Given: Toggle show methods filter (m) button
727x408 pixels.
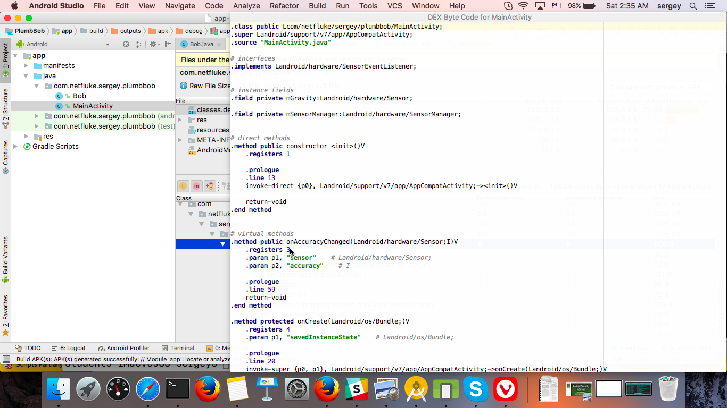Looking at the screenshot, I should coord(196,186).
